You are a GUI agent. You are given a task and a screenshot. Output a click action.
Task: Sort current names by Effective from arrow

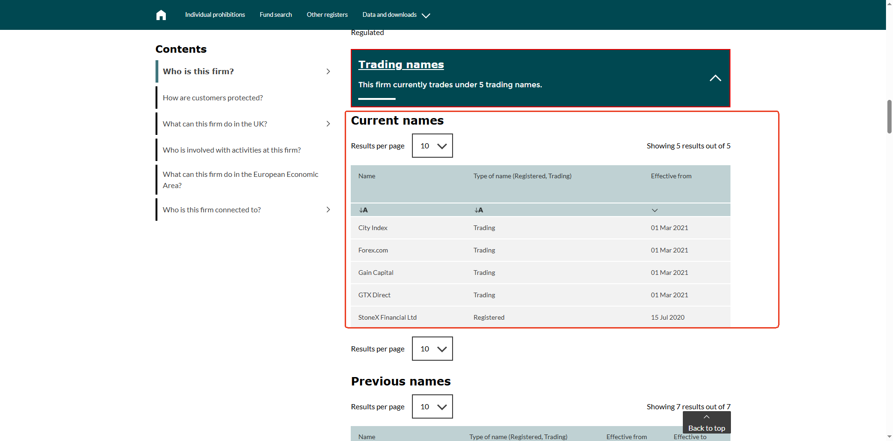(x=654, y=210)
